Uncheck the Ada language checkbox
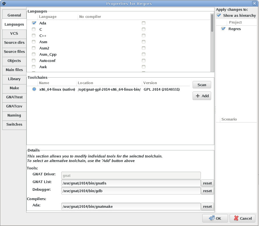Screen dimensions: 259x226 (34, 23)
